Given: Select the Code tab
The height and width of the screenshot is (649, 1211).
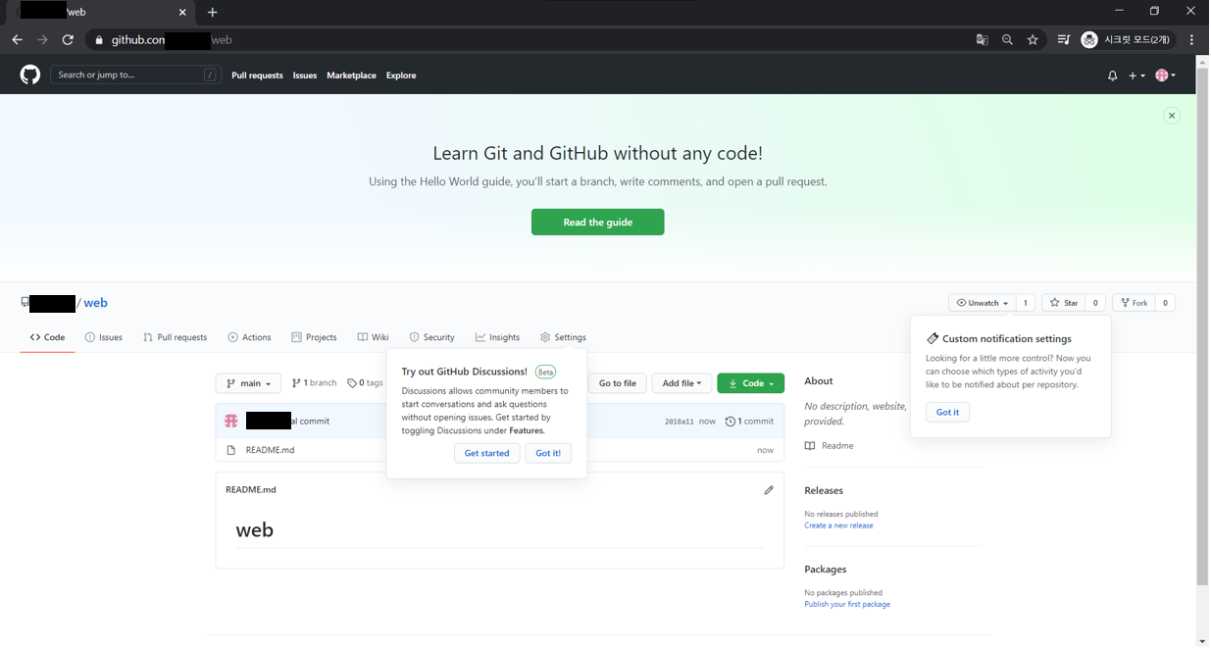Looking at the screenshot, I should click(x=47, y=337).
